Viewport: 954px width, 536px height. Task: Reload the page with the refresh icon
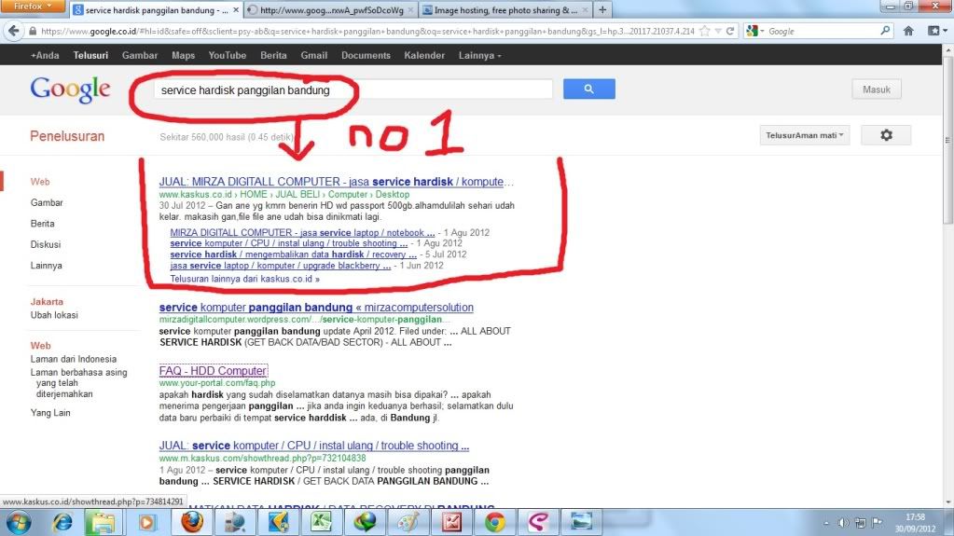click(730, 31)
